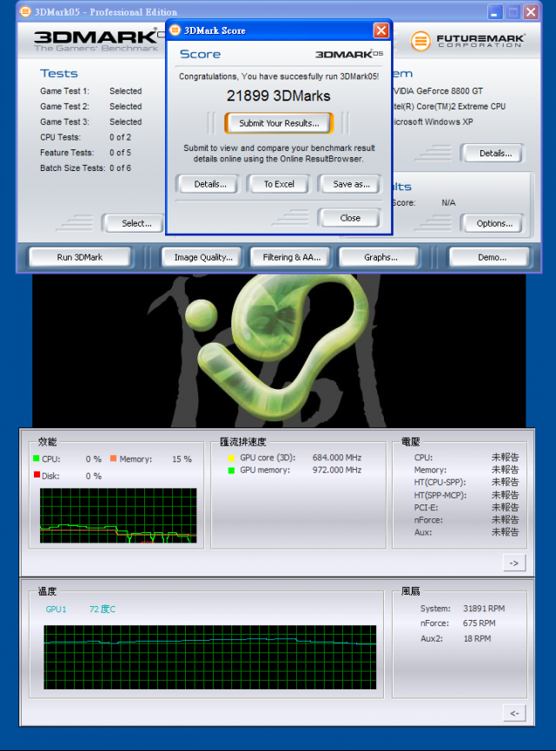
Task: Export the score with To Excel
Action: pyautogui.click(x=279, y=184)
